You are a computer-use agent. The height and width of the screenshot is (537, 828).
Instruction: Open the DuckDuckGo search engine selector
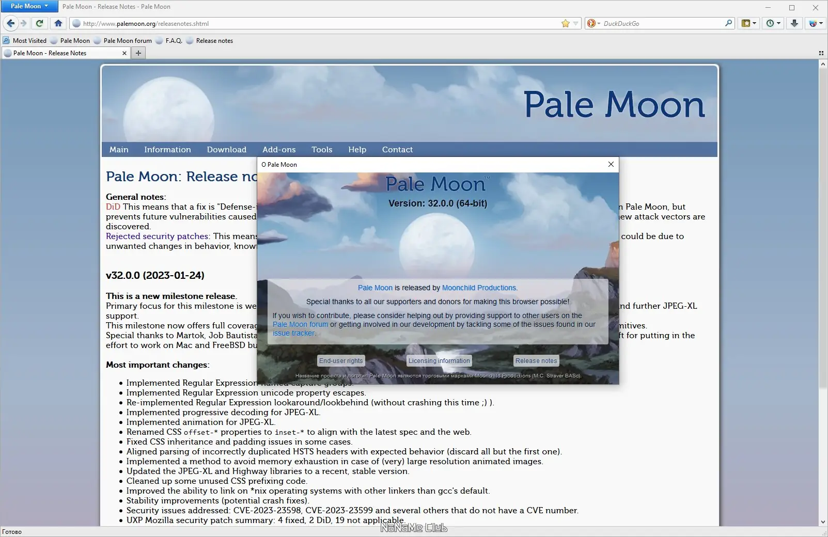593,23
